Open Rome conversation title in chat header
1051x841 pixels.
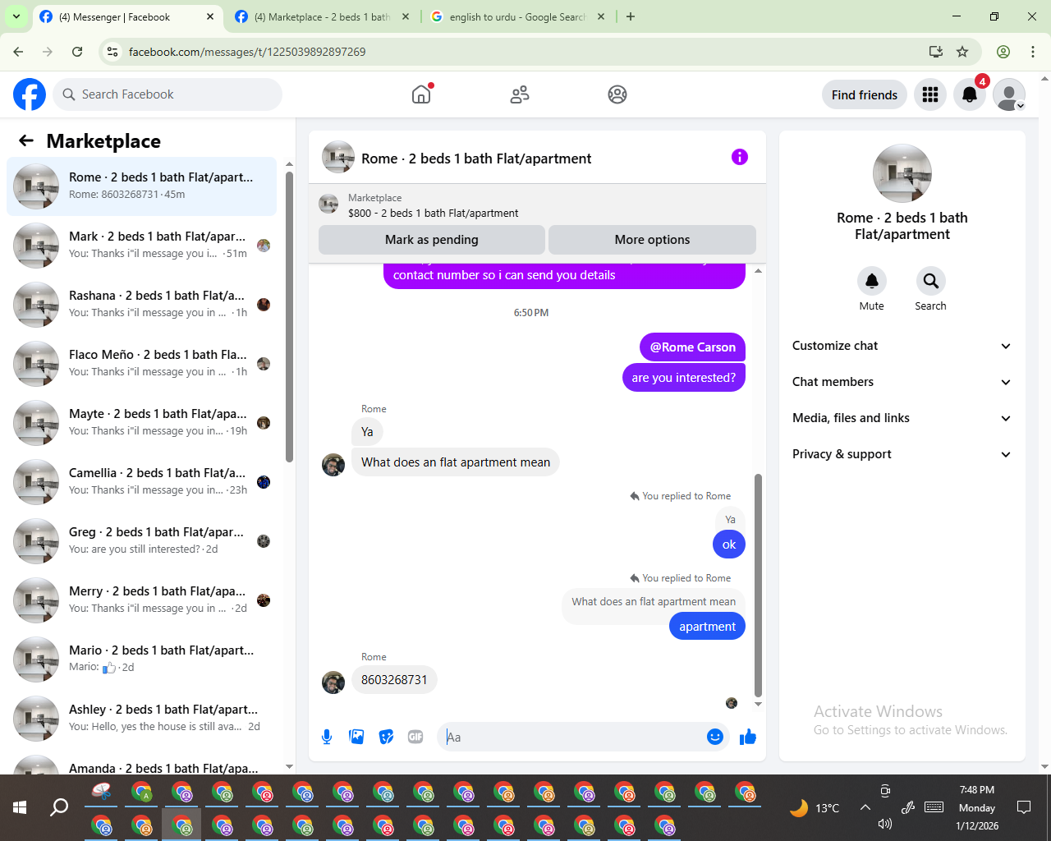pos(476,159)
